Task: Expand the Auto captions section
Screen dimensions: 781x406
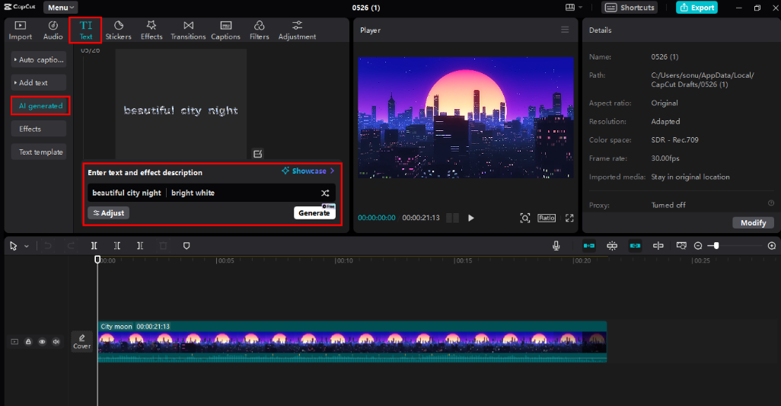Action: coord(39,59)
